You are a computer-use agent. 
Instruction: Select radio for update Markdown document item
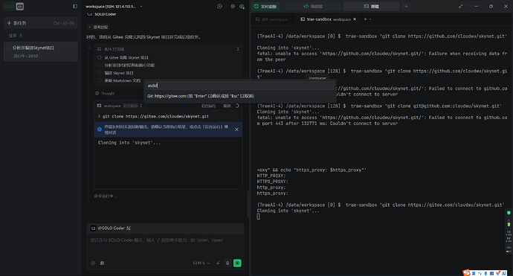100,80
